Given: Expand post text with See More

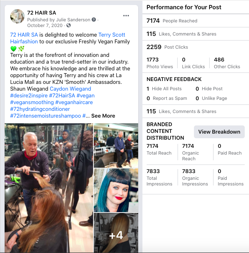Looking at the screenshot, I should click(x=103, y=116).
